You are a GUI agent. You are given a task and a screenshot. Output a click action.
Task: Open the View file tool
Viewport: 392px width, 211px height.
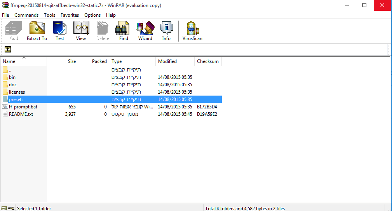tap(81, 30)
